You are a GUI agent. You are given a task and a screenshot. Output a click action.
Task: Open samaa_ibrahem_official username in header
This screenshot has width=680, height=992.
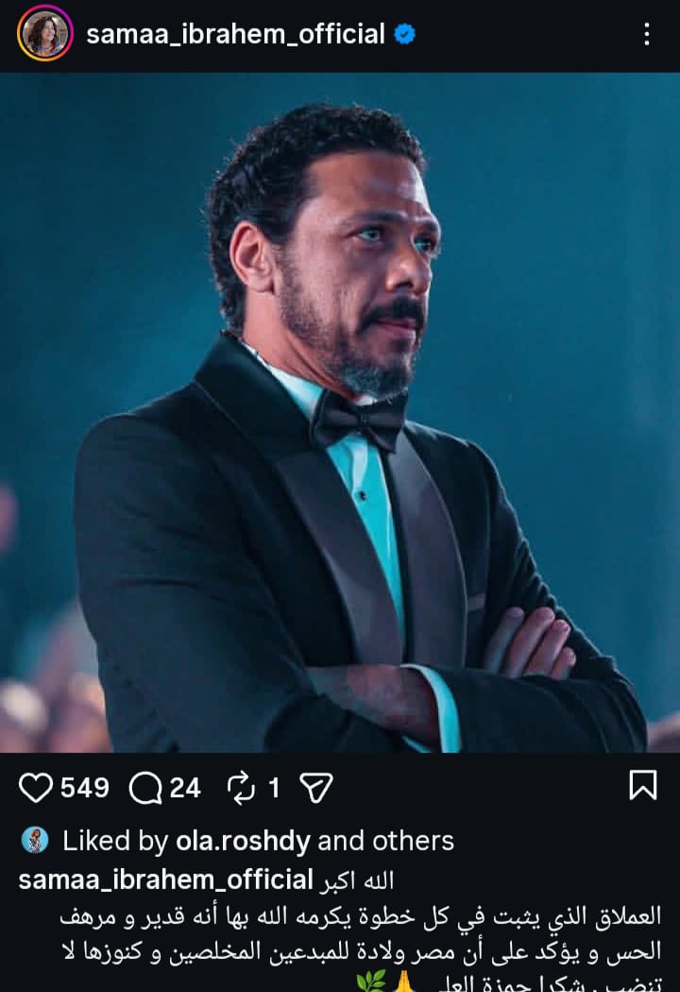235,34
